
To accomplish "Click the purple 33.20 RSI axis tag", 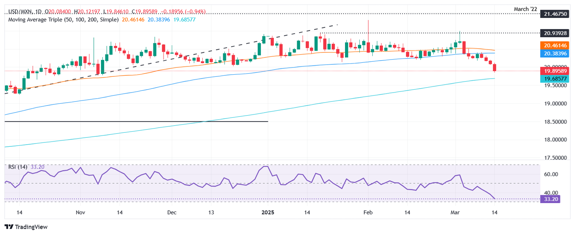I will 551,199.
